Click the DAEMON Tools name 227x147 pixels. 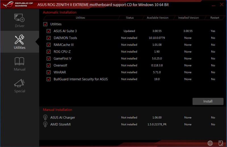pyautogui.click(x=65, y=38)
